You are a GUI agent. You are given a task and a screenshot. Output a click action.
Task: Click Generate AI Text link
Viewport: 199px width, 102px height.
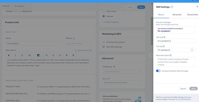(83, 50)
